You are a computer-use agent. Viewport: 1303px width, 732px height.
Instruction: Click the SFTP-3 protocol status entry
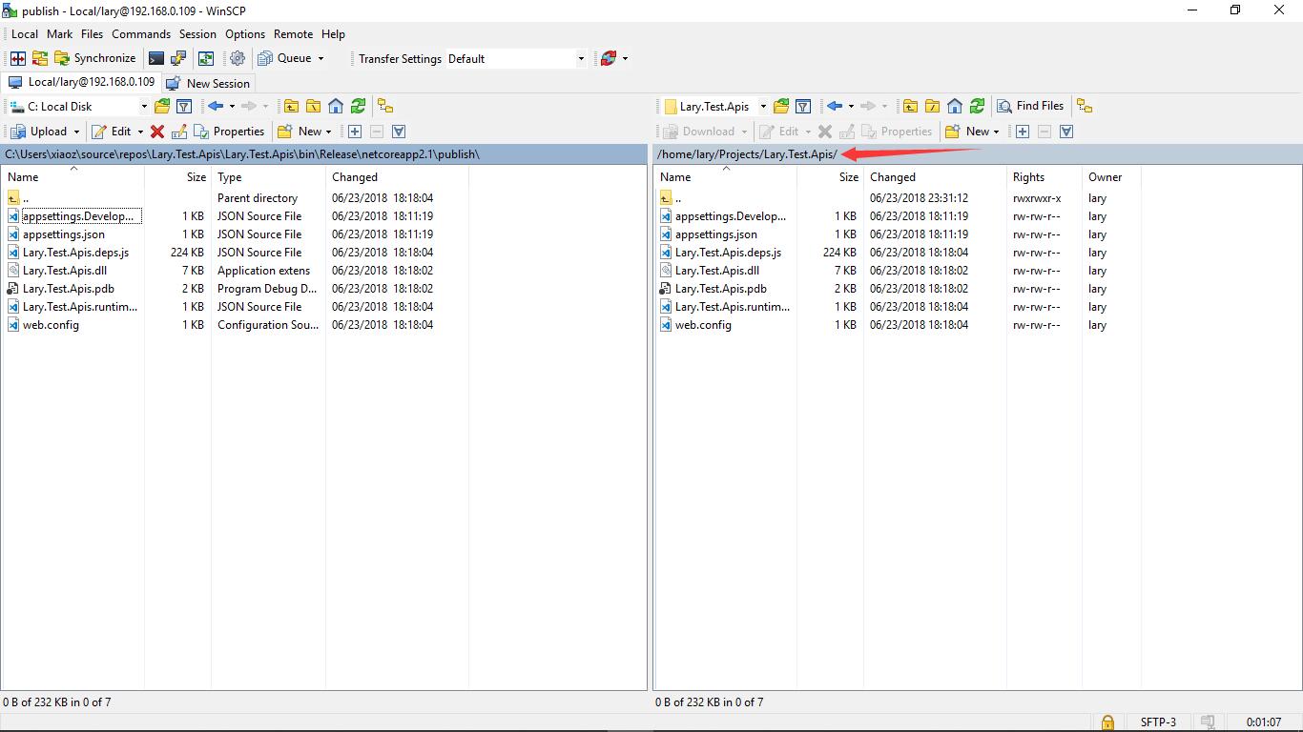tap(1158, 722)
